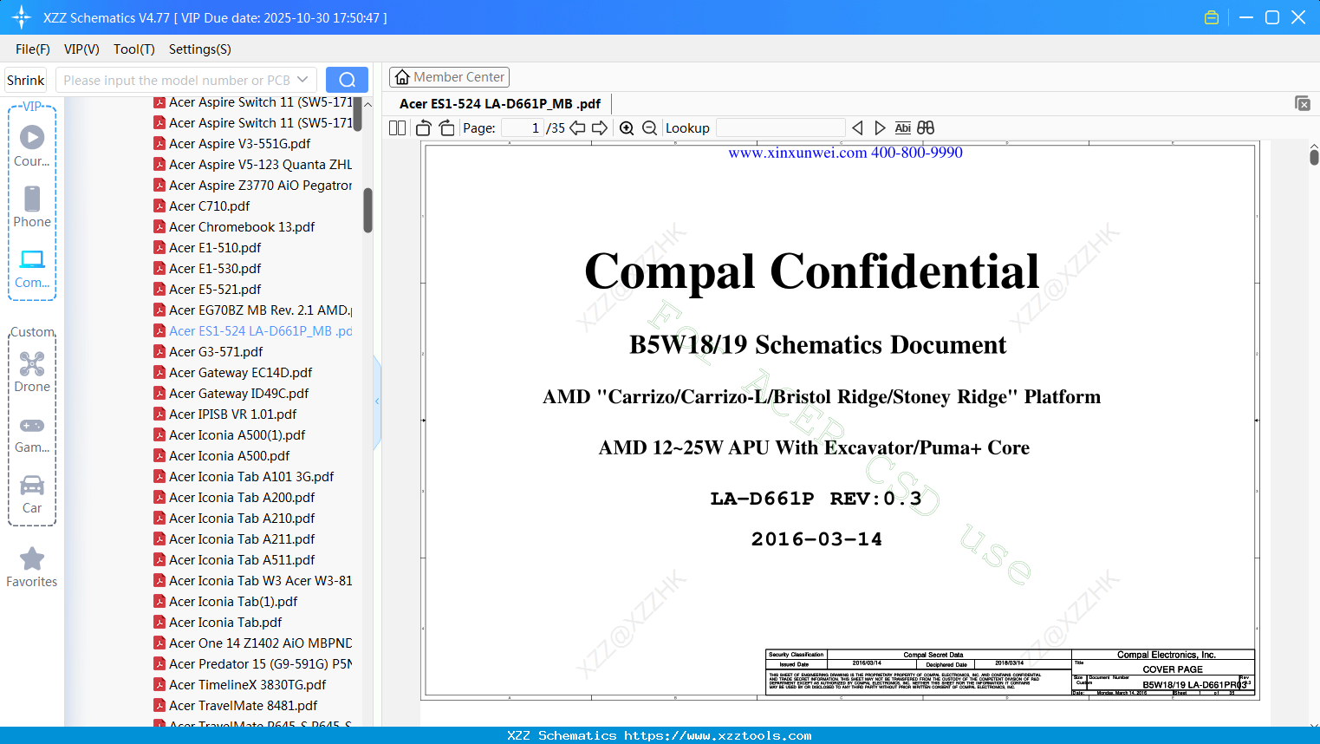
Task: Open Acer Gateway ID49C.pdf
Action: click(x=231, y=394)
